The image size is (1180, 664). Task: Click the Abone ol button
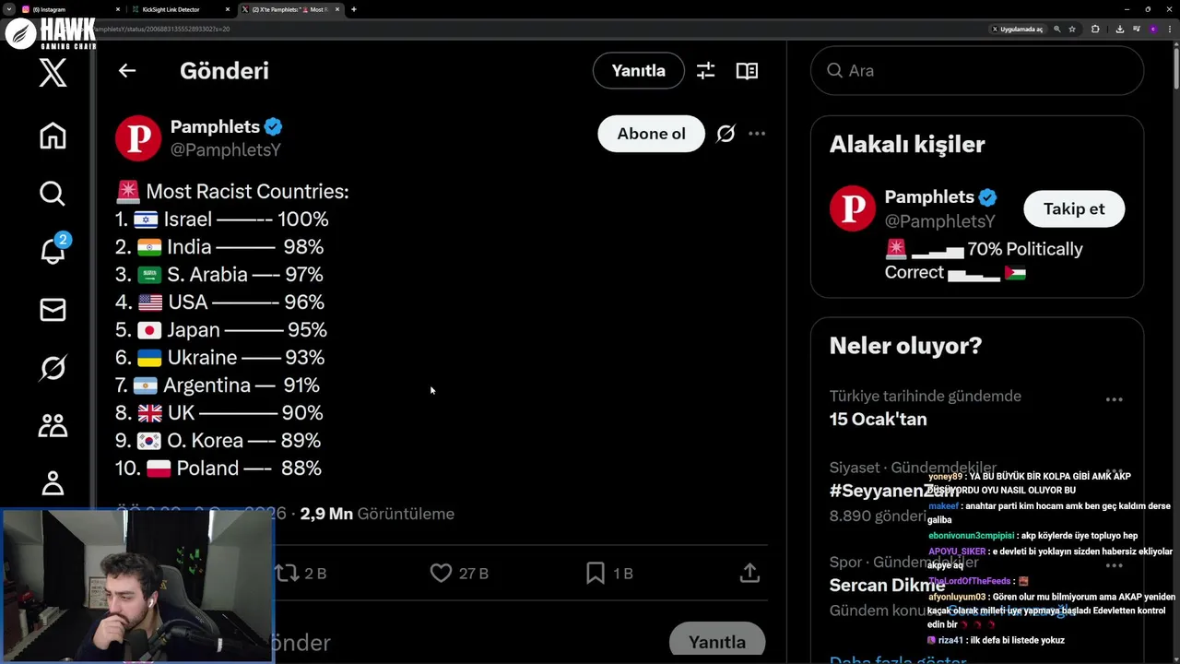(x=651, y=134)
